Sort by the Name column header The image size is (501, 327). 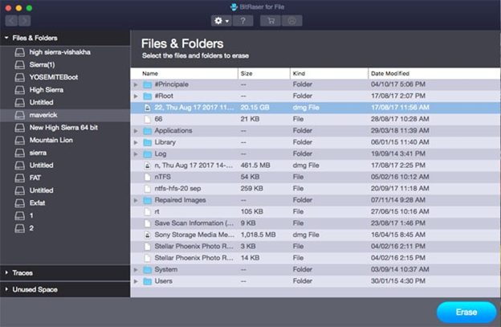coord(185,74)
